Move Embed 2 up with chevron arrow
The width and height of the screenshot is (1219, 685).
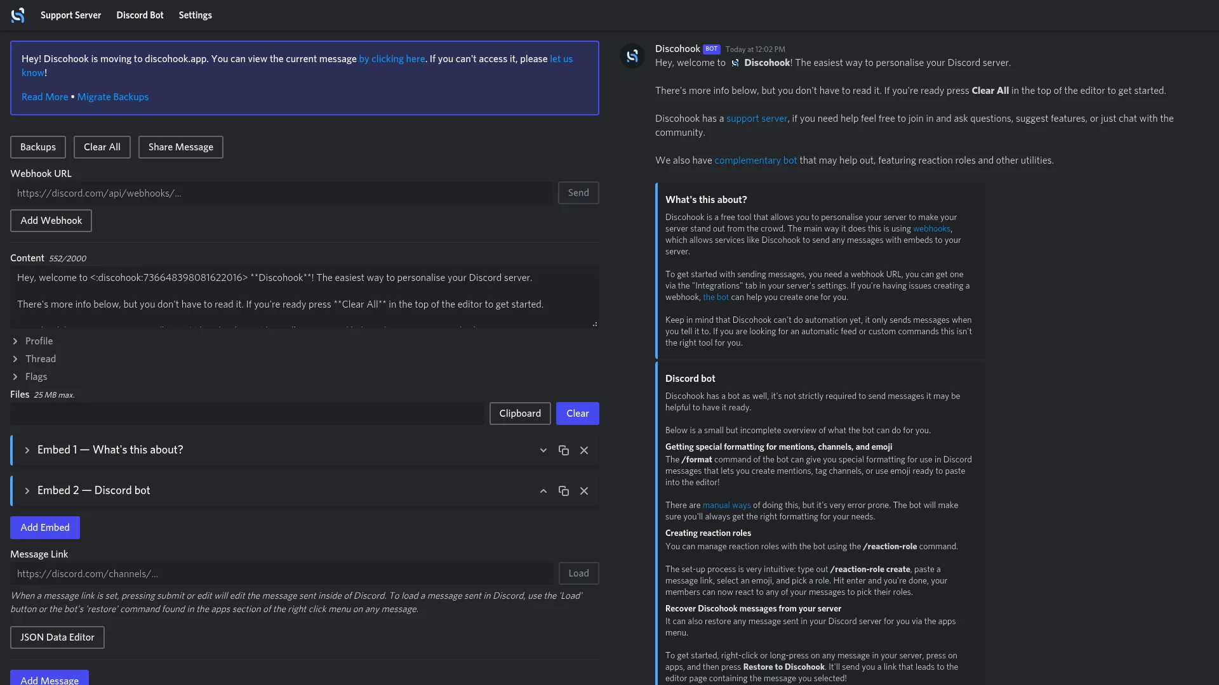[543, 491]
